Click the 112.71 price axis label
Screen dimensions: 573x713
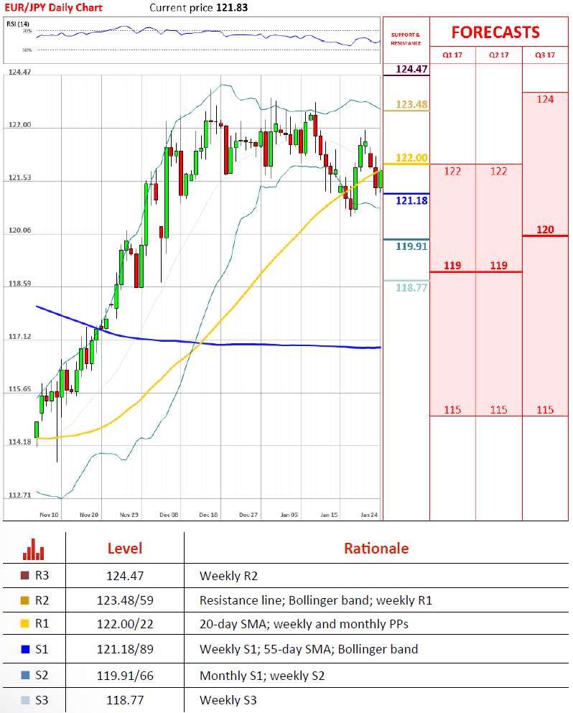20,495
